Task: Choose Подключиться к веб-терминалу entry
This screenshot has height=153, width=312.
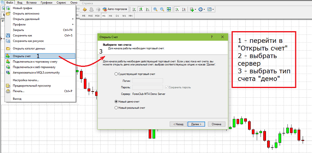Action: tap(40, 67)
